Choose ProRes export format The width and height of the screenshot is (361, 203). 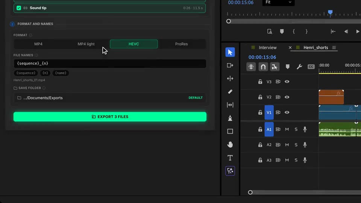point(181,44)
